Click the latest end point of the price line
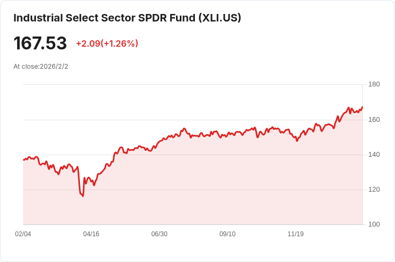The width and height of the screenshot is (395, 262). tap(362, 107)
